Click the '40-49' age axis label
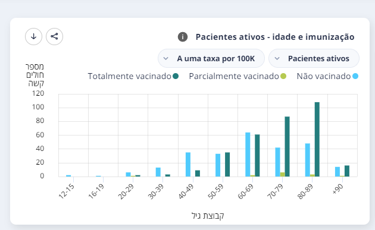This screenshot has width=375, height=230. coord(186,191)
